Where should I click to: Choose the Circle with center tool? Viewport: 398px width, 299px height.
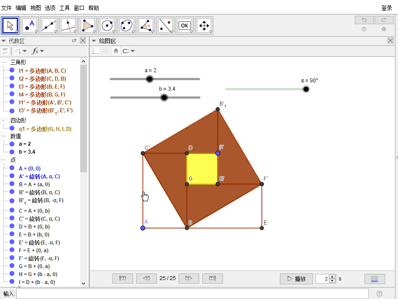click(107, 26)
